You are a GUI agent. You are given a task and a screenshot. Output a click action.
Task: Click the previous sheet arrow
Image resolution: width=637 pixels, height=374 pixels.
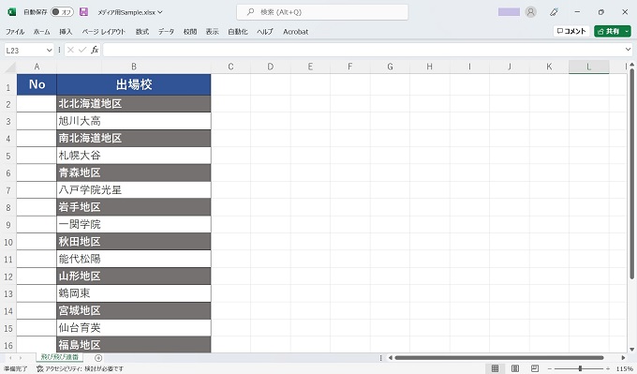point(10,358)
